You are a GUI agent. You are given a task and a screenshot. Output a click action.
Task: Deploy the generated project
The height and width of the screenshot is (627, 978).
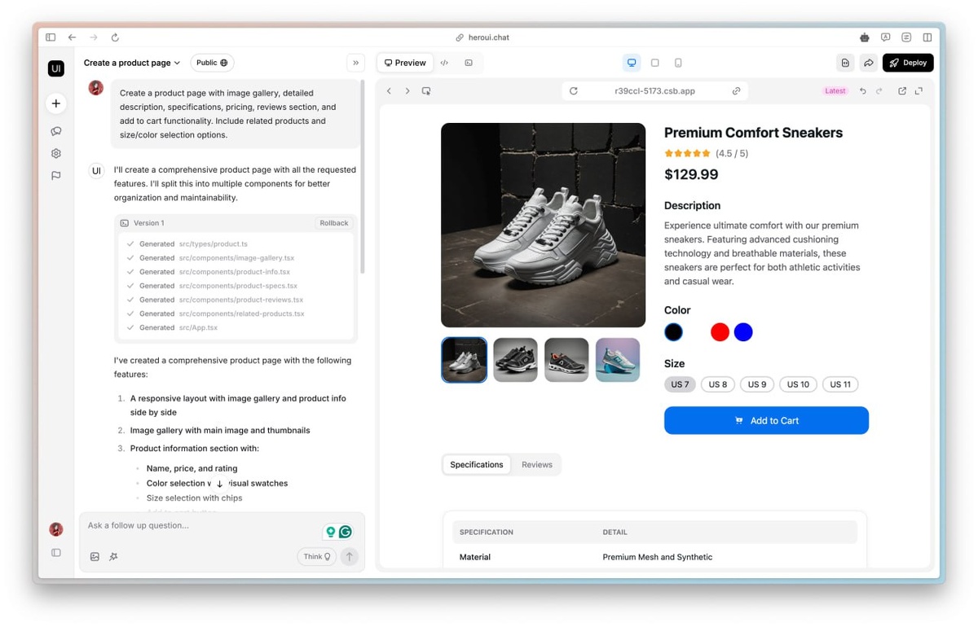point(908,63)
